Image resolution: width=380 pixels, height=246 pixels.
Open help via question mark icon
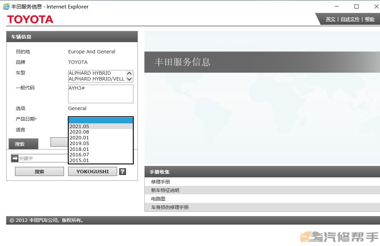tap(123, 172)
